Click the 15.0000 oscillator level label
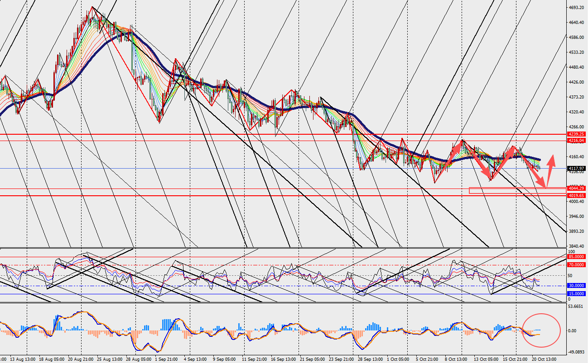The width and height of the screenshot is (588, 363). pos(577,294)
